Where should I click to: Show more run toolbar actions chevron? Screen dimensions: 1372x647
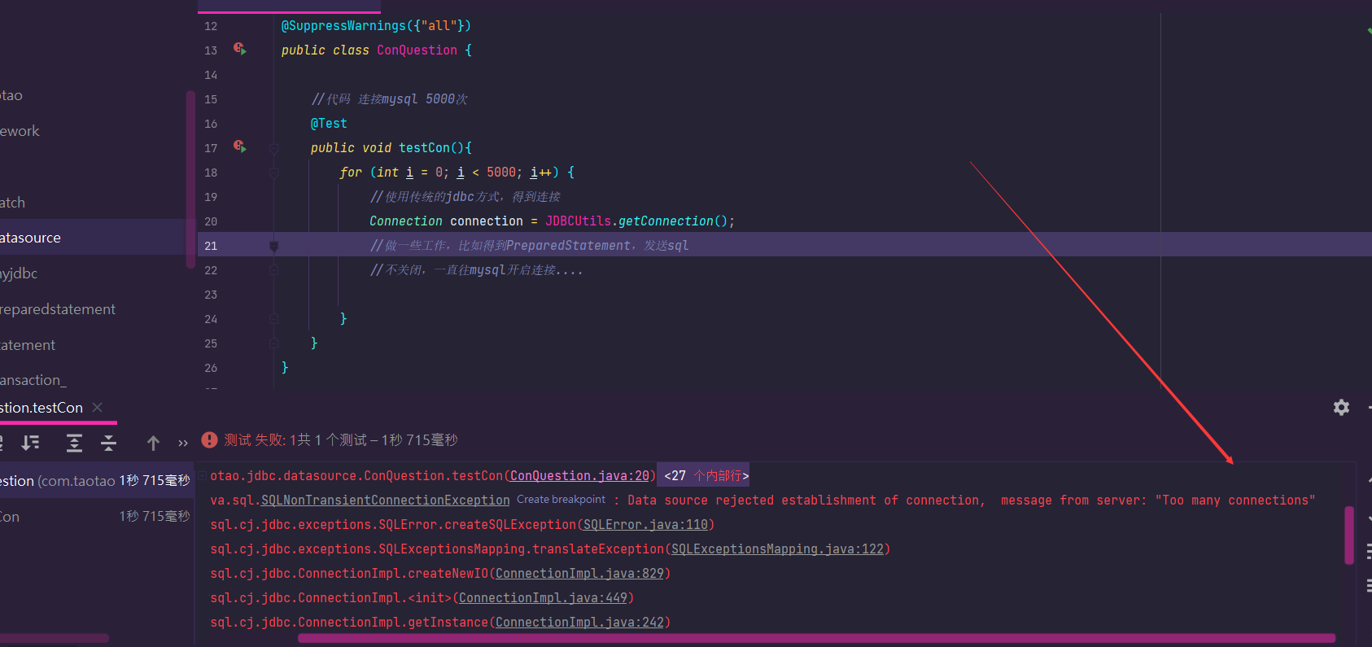click(183, 443)
